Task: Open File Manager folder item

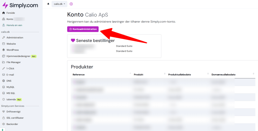Action: [x=14, y=62]
